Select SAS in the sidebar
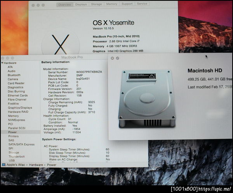 click(11, 140)
